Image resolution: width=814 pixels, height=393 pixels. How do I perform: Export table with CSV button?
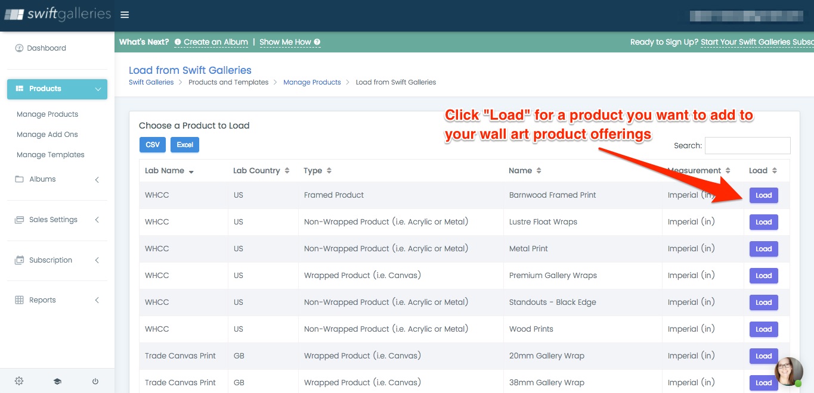[x=153, y=145]
